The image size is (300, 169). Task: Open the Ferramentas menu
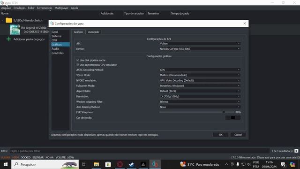coord(45,8)
